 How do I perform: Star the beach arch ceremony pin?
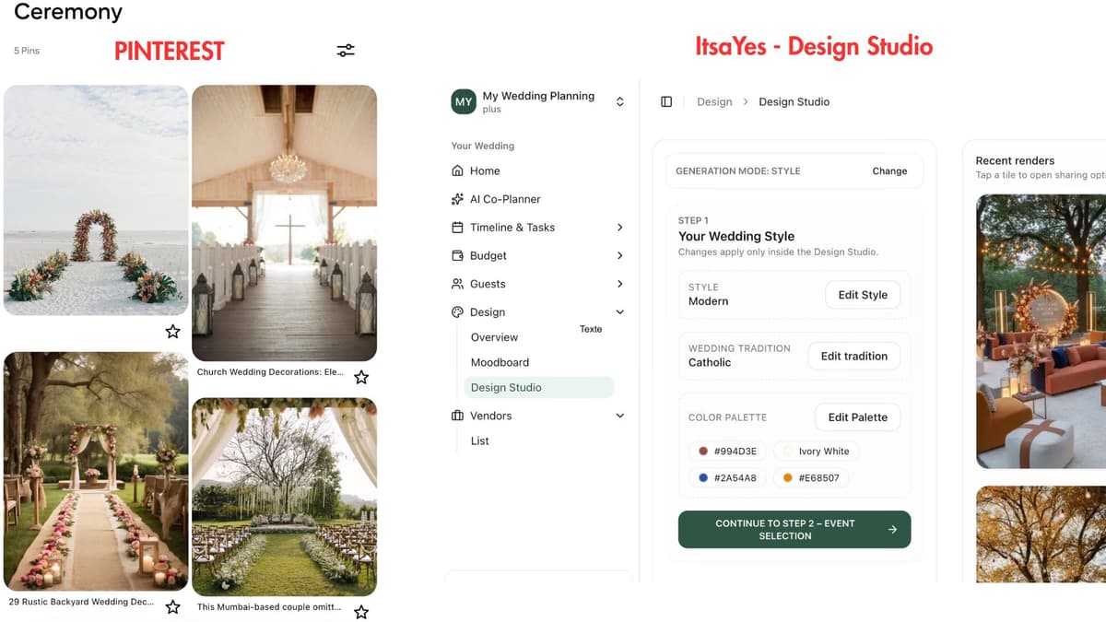point(172,332)
